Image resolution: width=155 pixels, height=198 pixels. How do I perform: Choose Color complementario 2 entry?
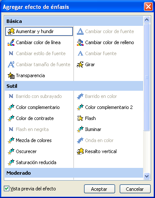tap(109, 107)
